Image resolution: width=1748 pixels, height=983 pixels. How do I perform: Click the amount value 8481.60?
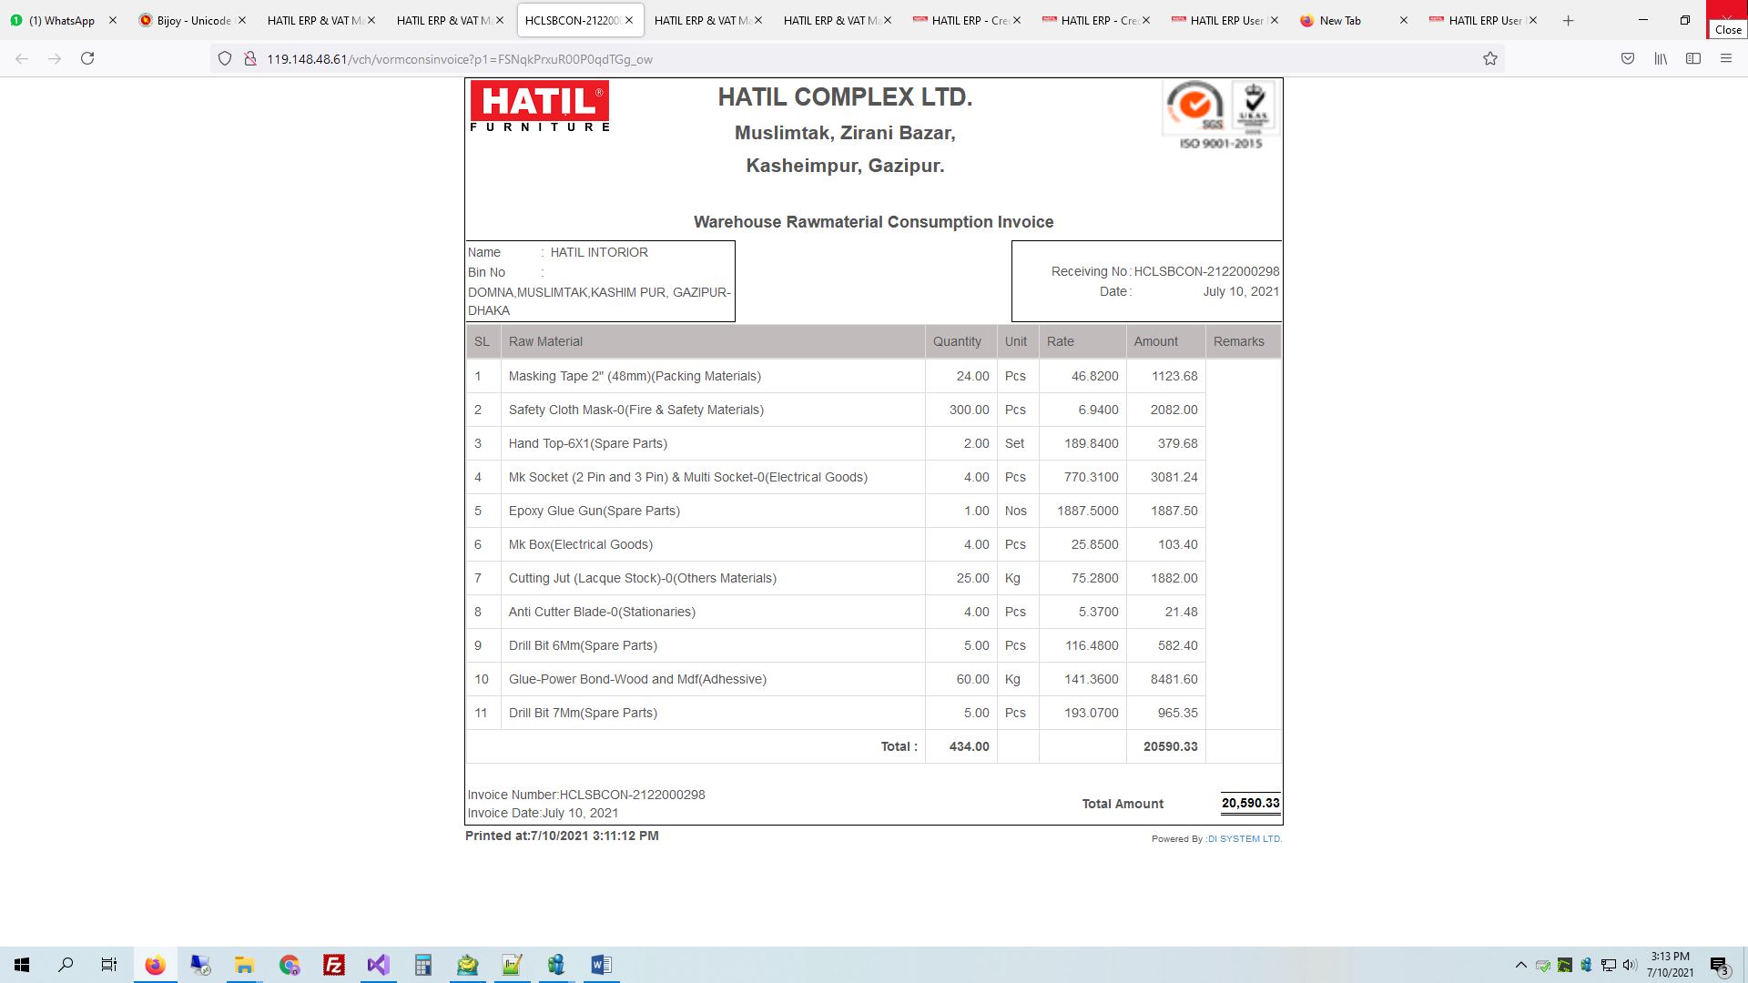(1174, 679)
